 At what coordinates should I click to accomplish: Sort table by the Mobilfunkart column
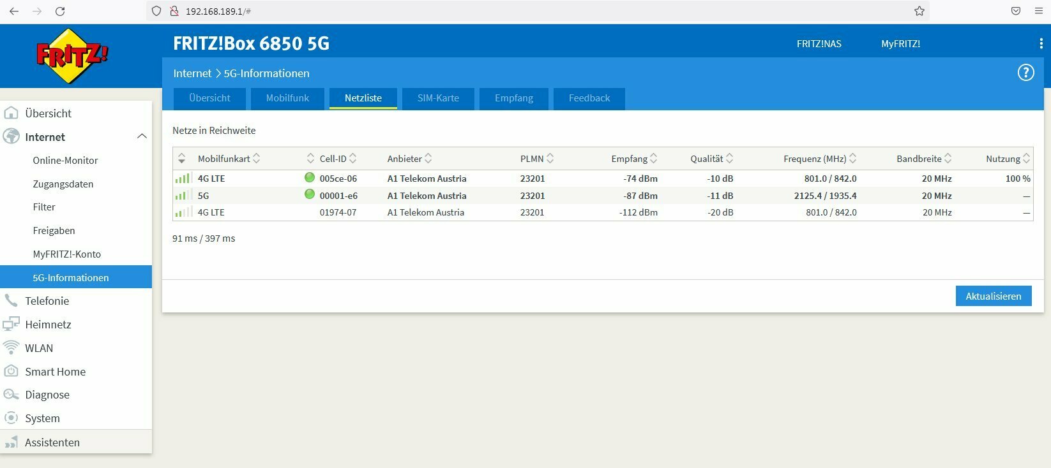coord(229,158)
